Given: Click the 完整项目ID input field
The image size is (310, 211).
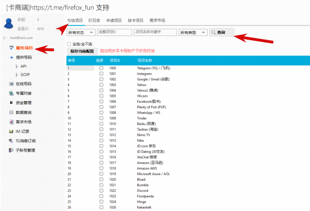Looking at the screenshot, I should coord(114,32).
